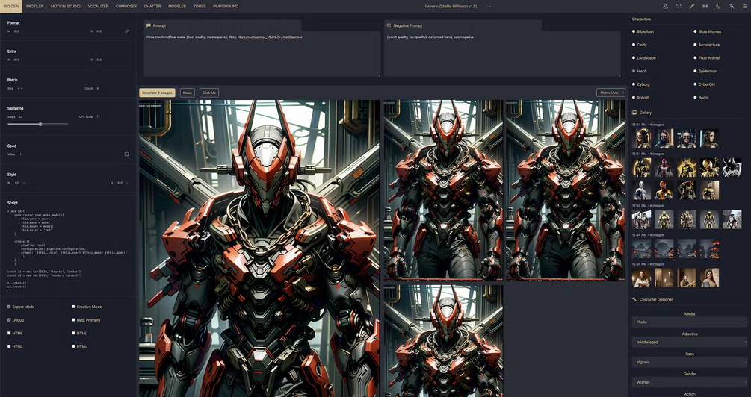Choose the CyberGirl character

click(705, 84)
